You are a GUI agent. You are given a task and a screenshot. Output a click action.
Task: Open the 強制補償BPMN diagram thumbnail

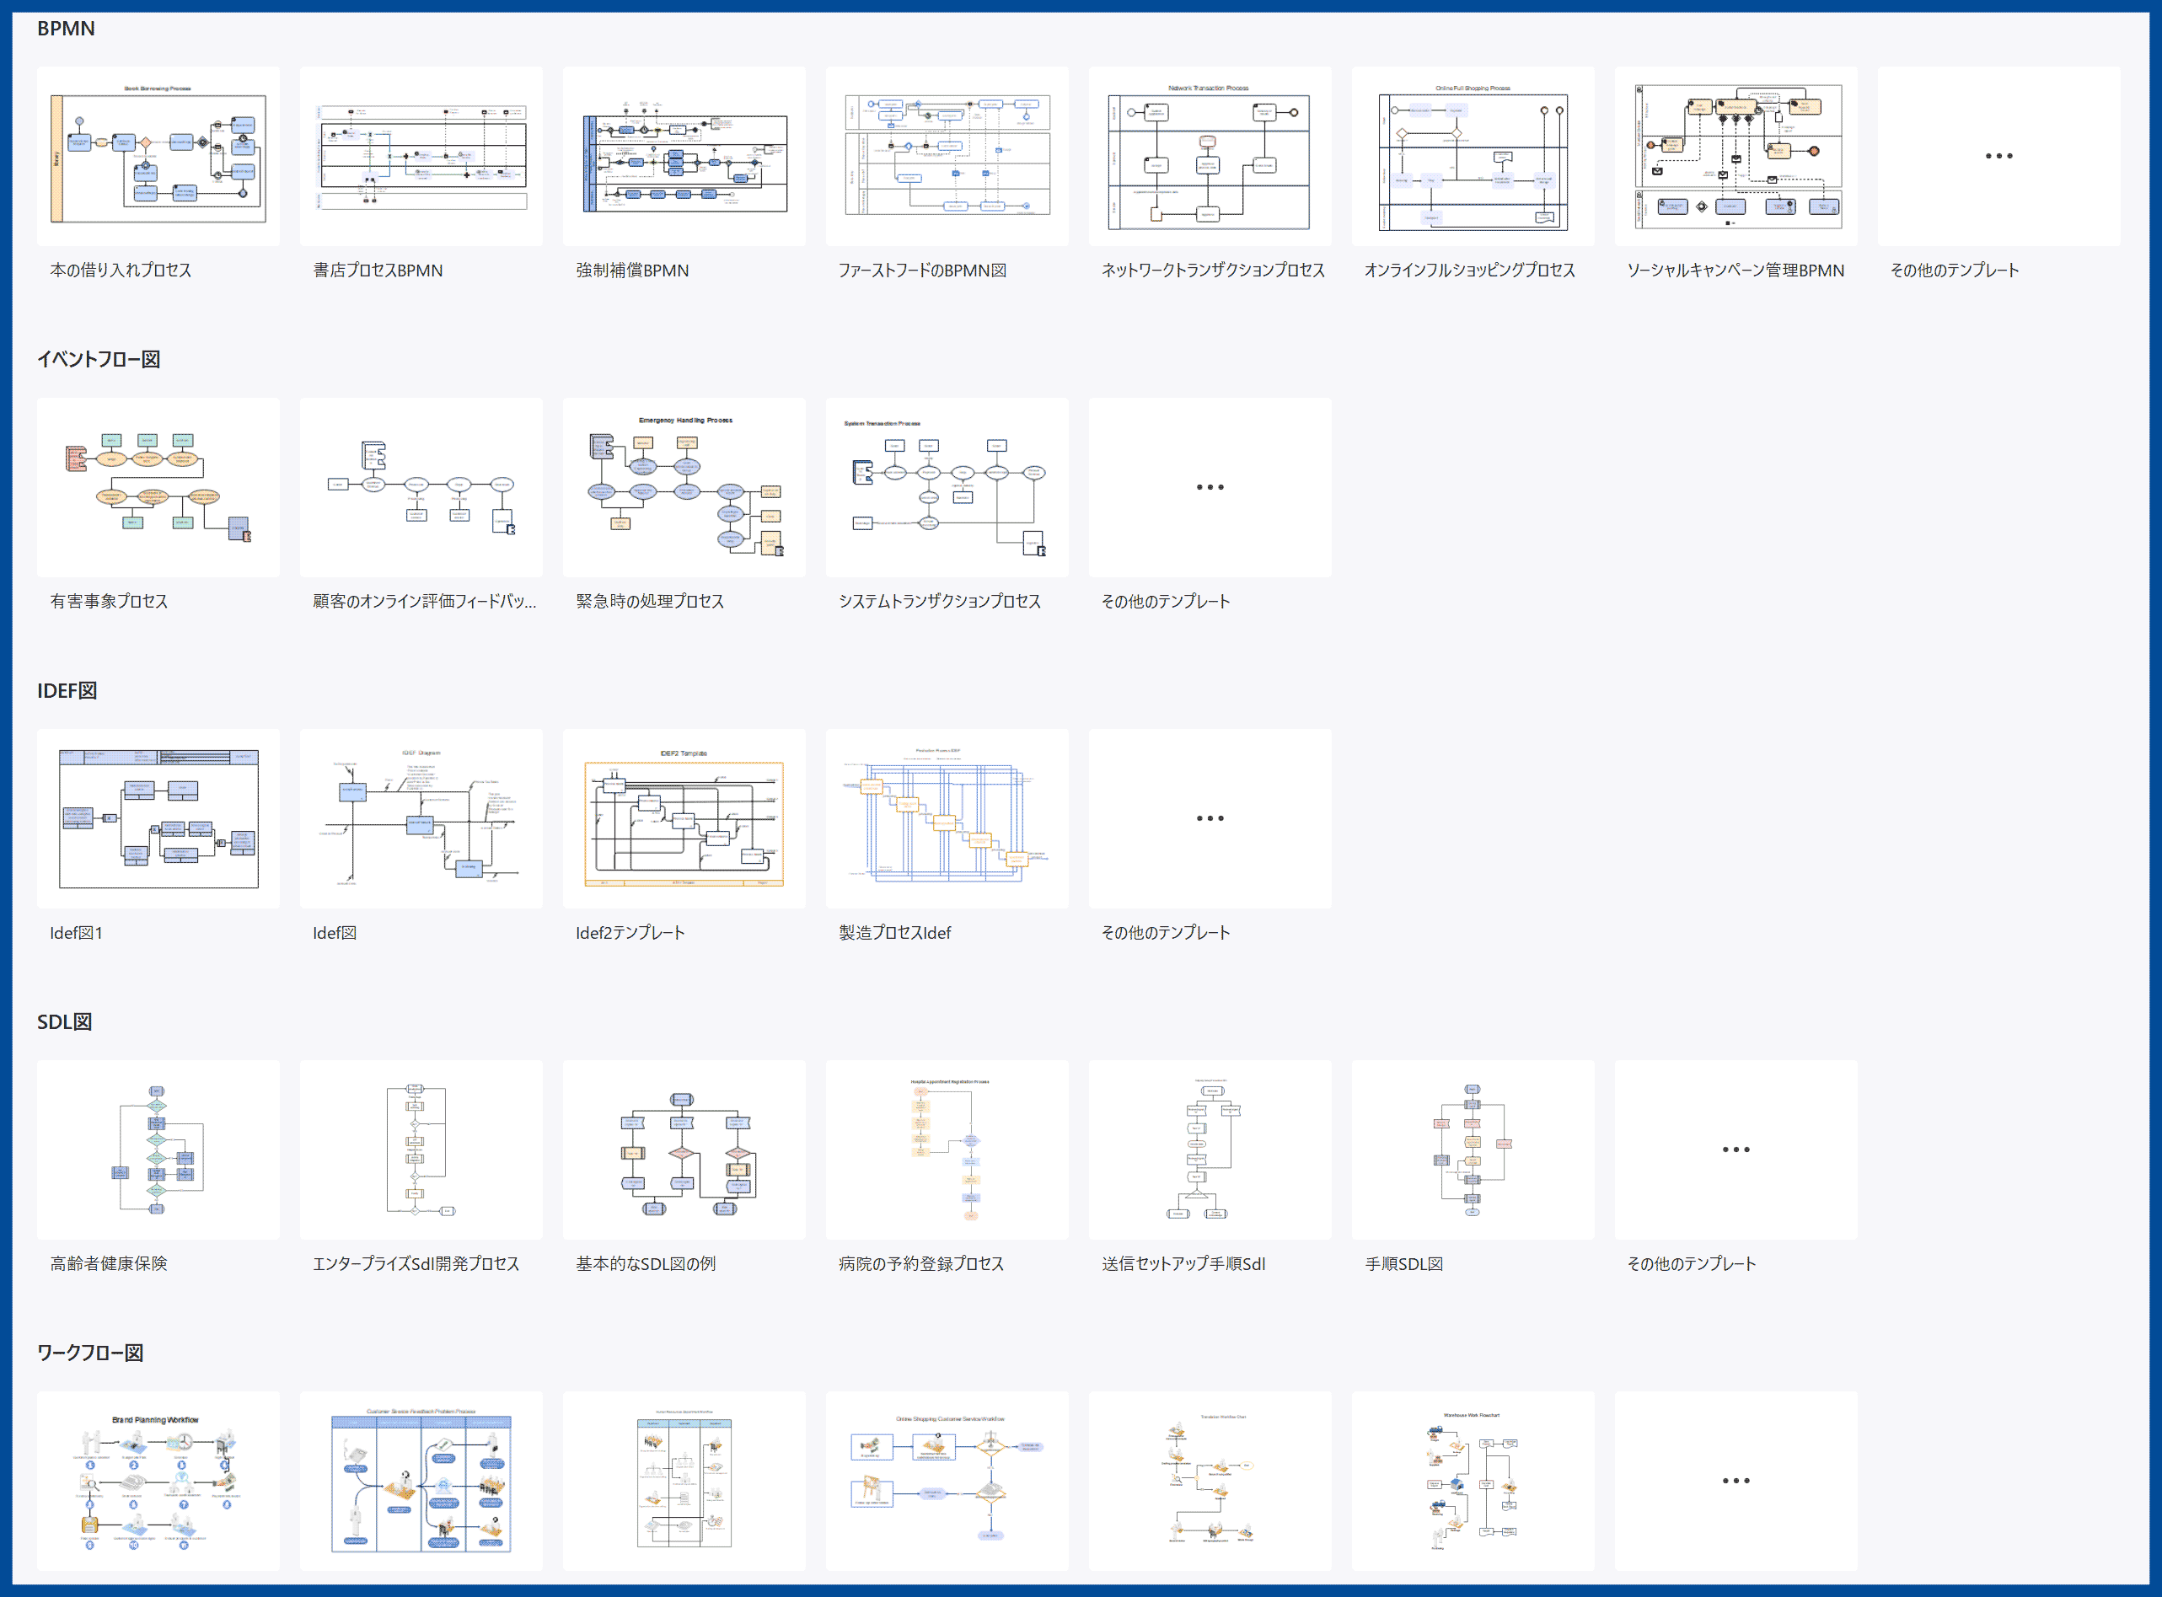pyautogui.click(x=684, y=156)
